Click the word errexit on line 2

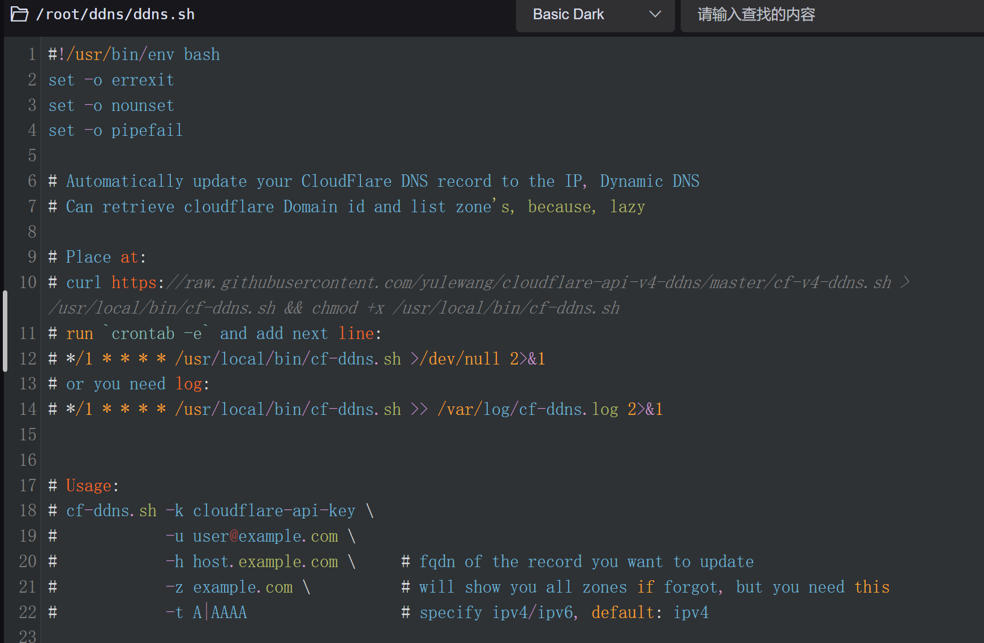tap(143, 80)
